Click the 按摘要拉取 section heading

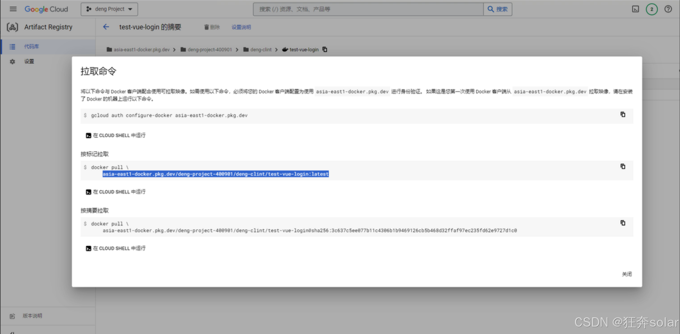[x=95, y=210]
